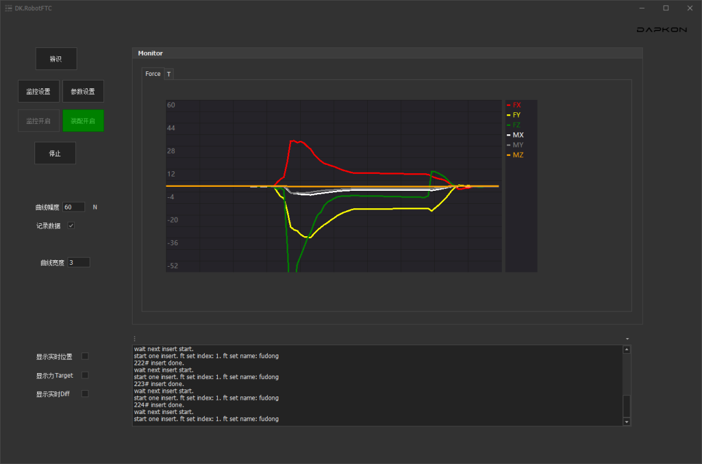The height and width of the screenshot is (464, 702).
Task: Maximize the DK.RobotFTC window
Action: pyautogui.click(x=666, y=8)
